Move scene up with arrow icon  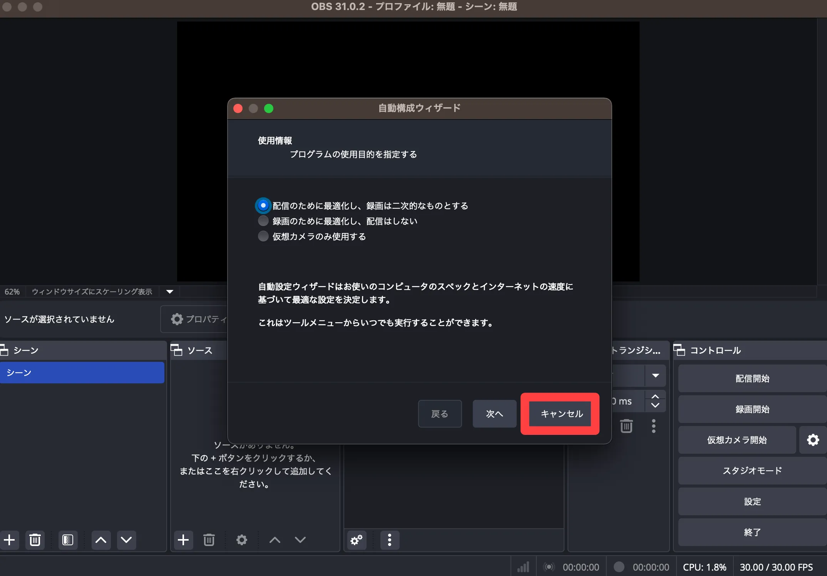(x=101, y=540)
